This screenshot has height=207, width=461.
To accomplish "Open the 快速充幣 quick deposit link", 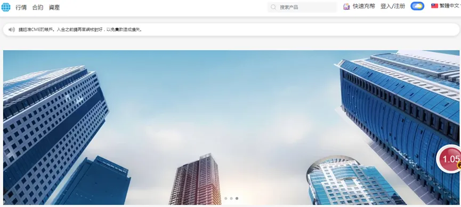I will pos(364,6).
